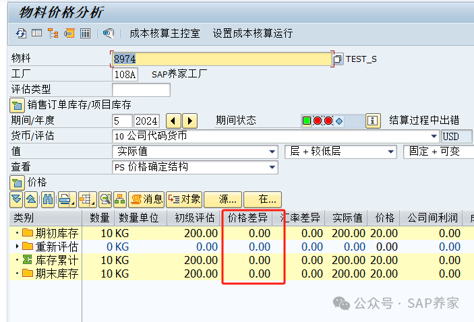This screenshot has height=322, width=474.
Task: Click the 成本核算主控室 button
Action: (165, 33)
